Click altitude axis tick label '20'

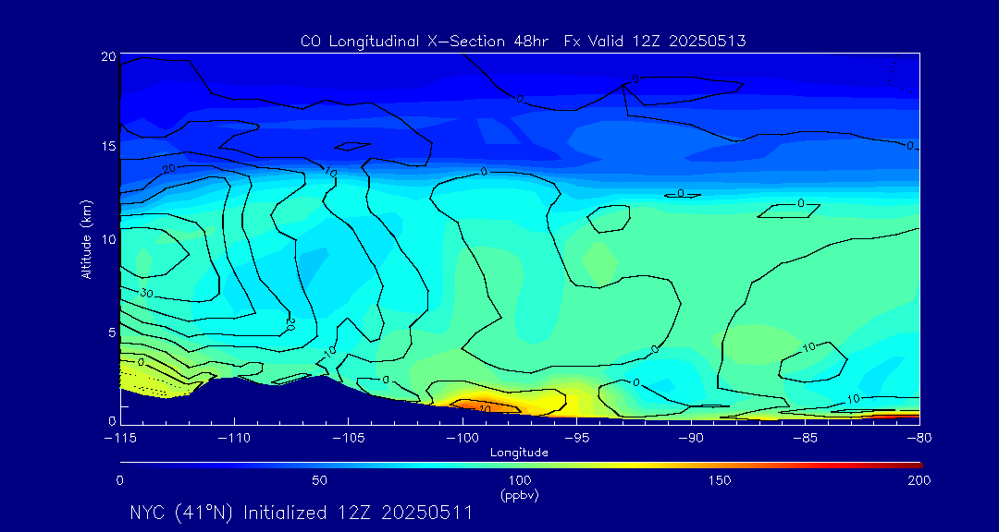[109, 56]
